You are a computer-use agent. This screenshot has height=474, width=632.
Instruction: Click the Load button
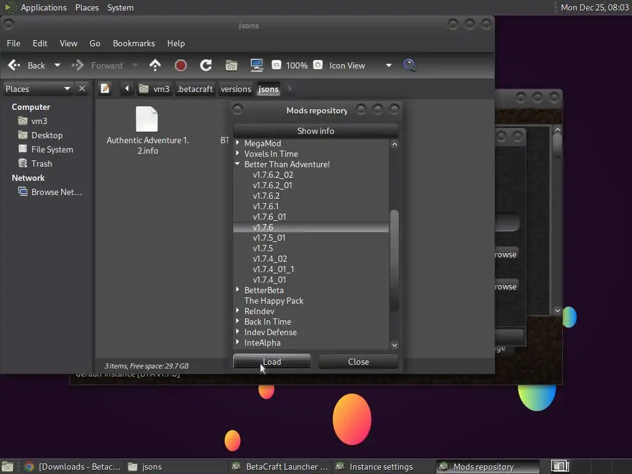pos(272,362)
